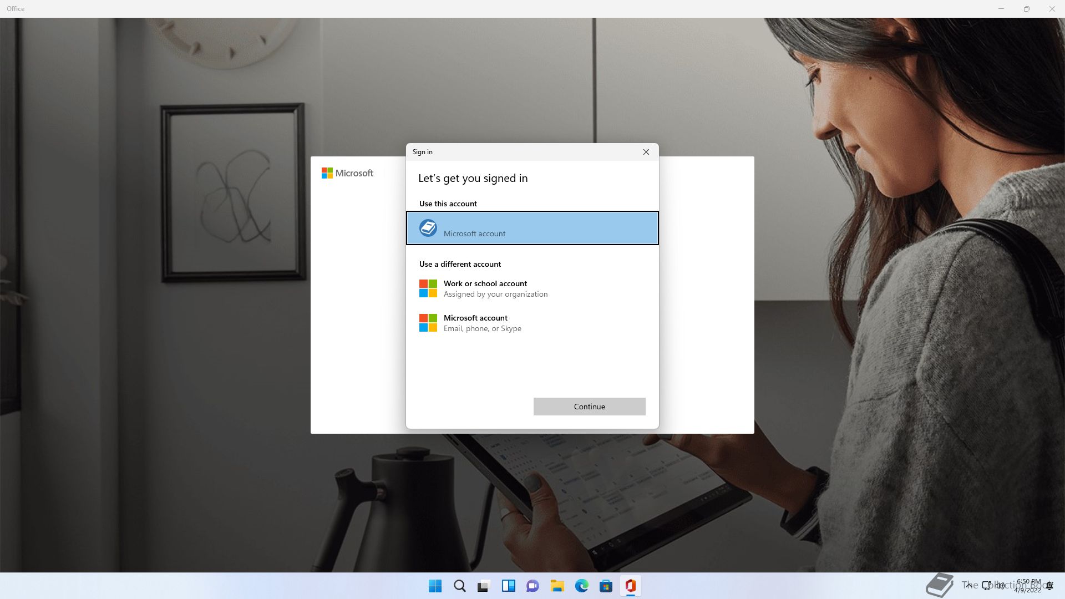Image resolution: width=1065 pixels, height=599 pixels.
Task: Click 'Email, phone, or Skype' text
Action: click(483, 328)
